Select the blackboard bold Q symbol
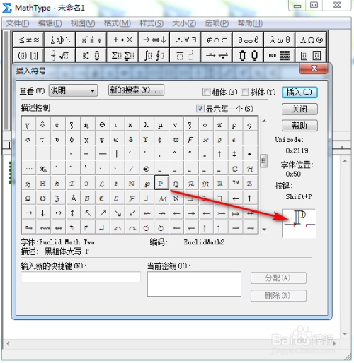Screen dimensions: 354x363 pyautogui.click(x=176, y=184)
